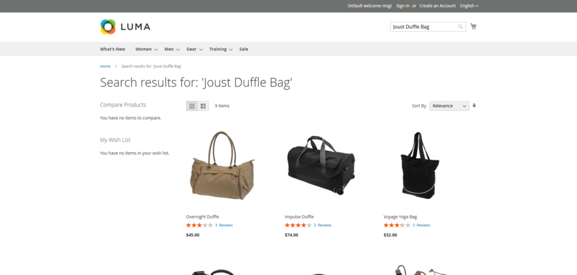Open the Training menu
The width and height of the screenshot is (577, 275).
click(x=220, y=49)
